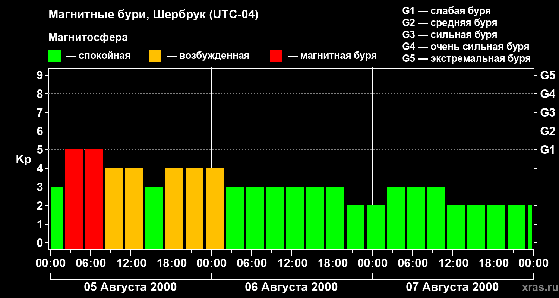Click the green Kp 2 bar crossing the 06/07 Августа midnight line
Viewport: 559px width, 298px height.
click(x=376, y=227)
